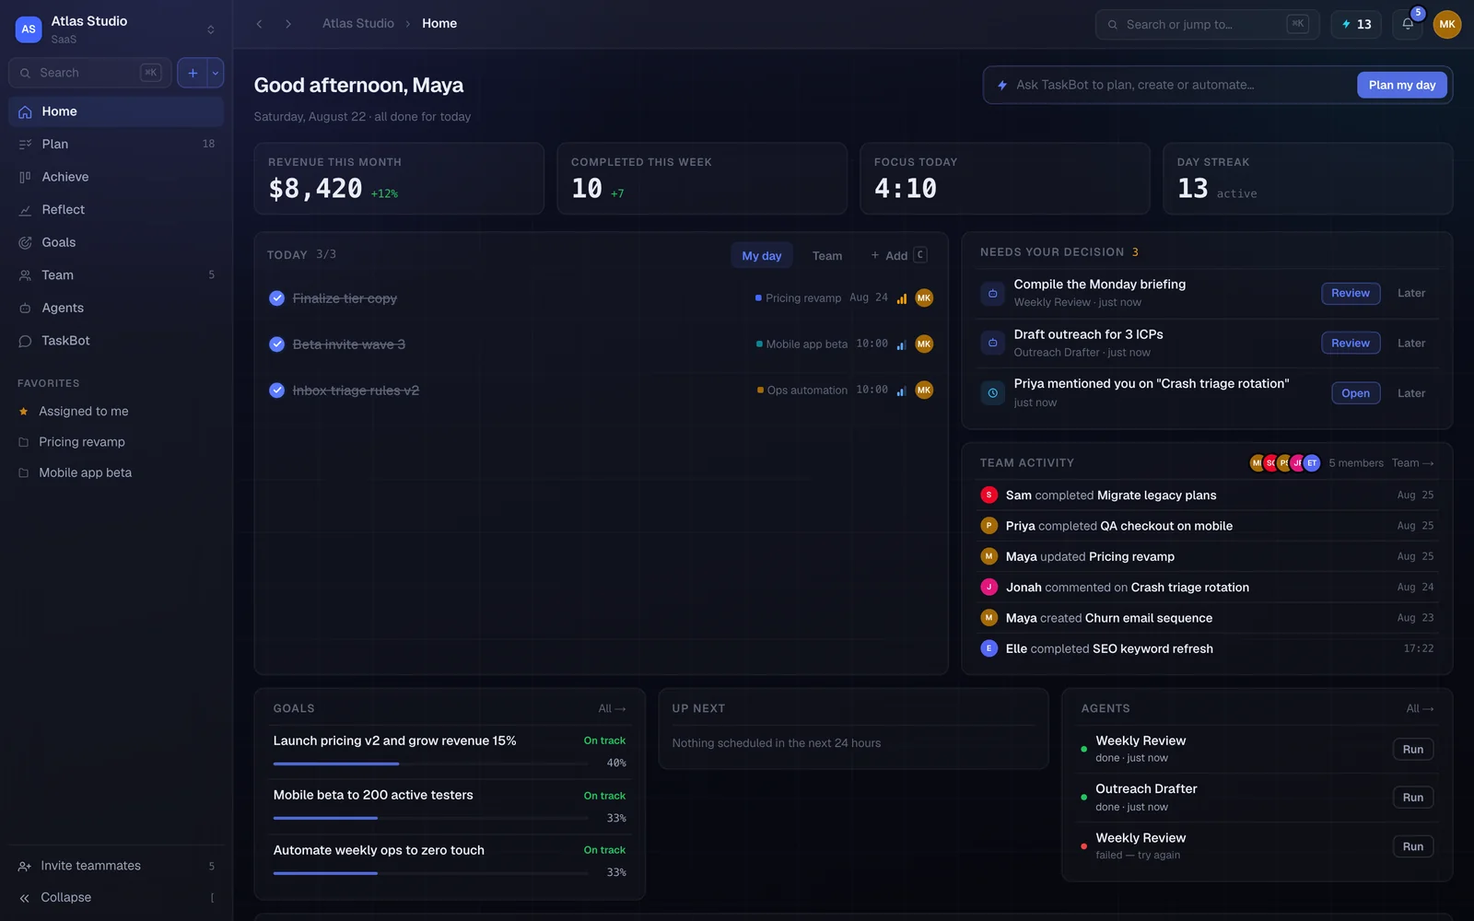Go back with the left arrow

click(260, 24)
